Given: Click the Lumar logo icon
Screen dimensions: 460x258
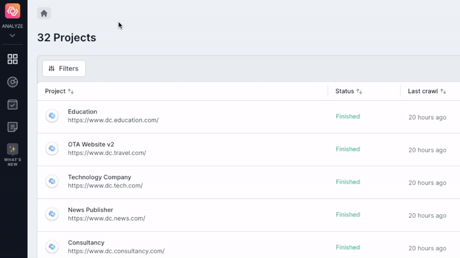Looking at the screenshot, I should coord(13,11).
